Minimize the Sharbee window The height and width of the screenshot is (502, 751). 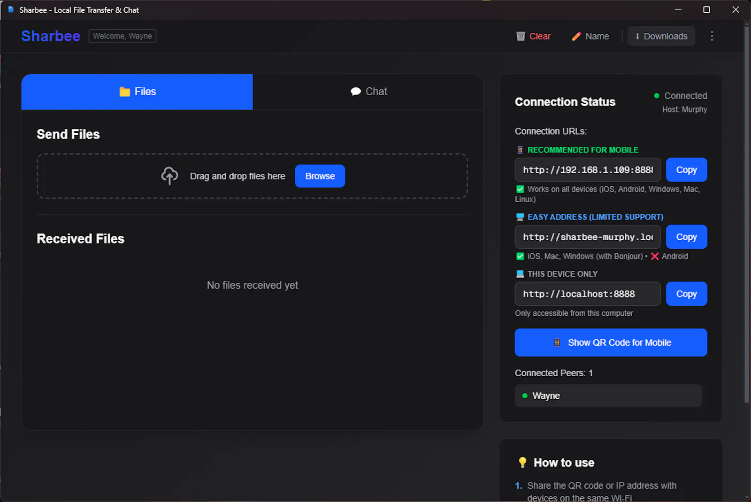point(678,10)
